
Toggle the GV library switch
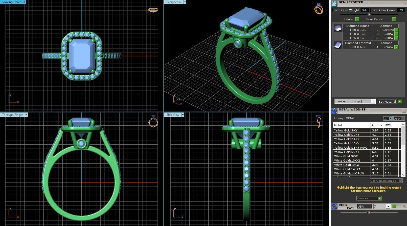tap(388, 119)
